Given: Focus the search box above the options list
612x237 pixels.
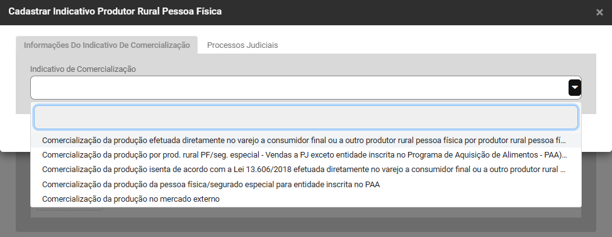Looking at the screenshot, I should [305, 117].
